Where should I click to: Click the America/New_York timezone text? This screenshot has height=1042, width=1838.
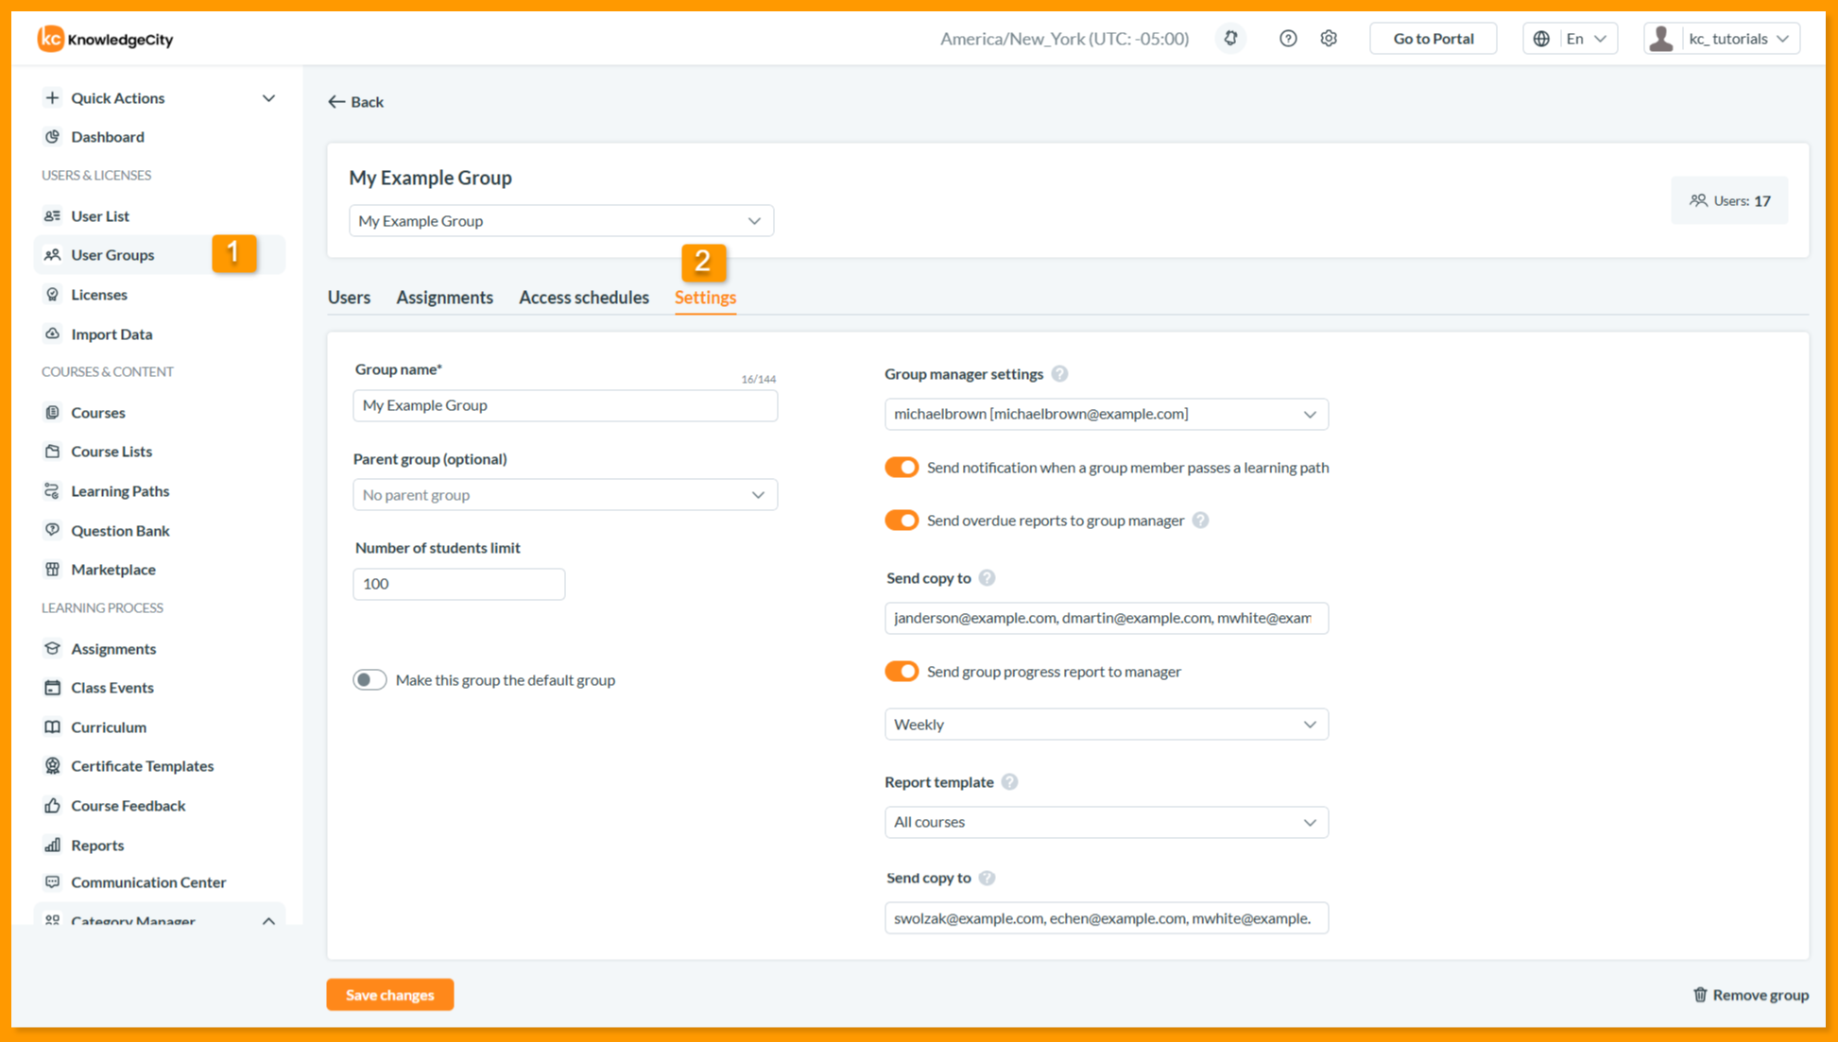1064,39
